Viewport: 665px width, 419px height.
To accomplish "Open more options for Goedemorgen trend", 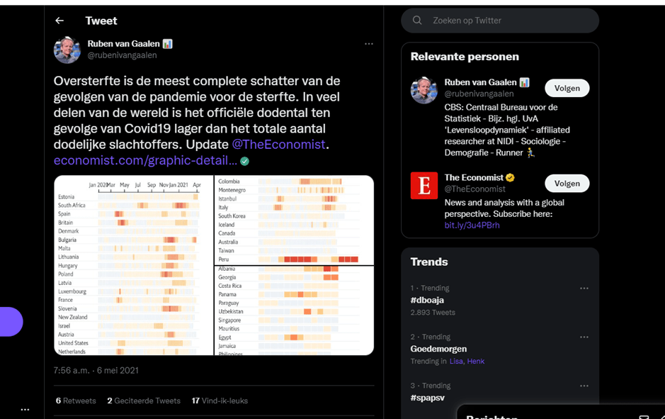I will tap(584, 337).
